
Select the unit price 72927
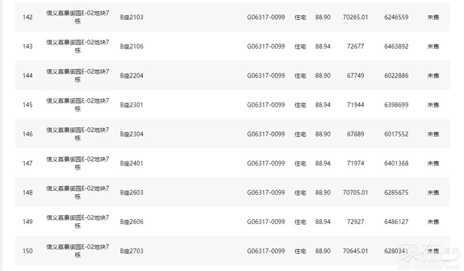355,222
